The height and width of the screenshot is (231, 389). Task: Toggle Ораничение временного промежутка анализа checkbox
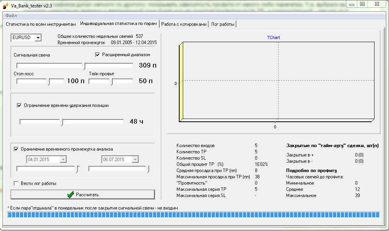point(16,149)
